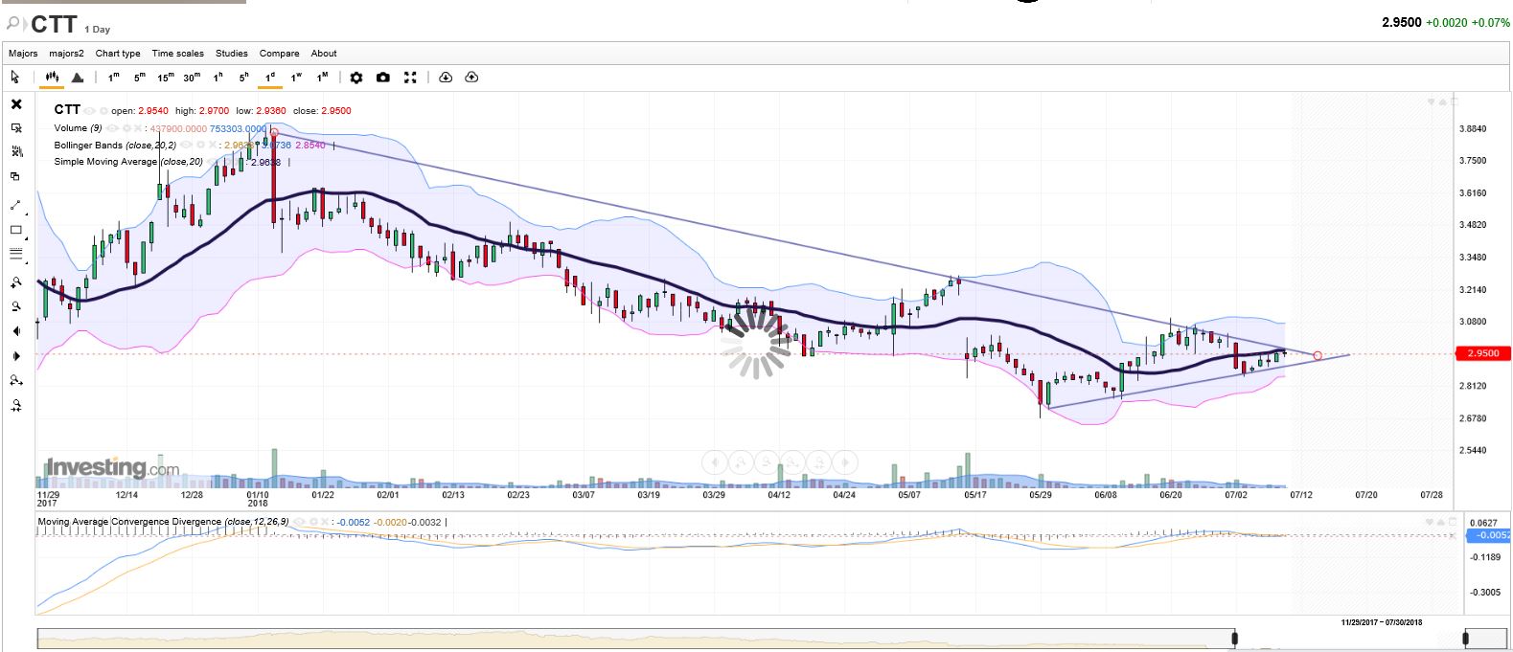The width and height of the screenshot is (1513, 652).
Task: Open the Compare menu
Action: pos(279,54)
